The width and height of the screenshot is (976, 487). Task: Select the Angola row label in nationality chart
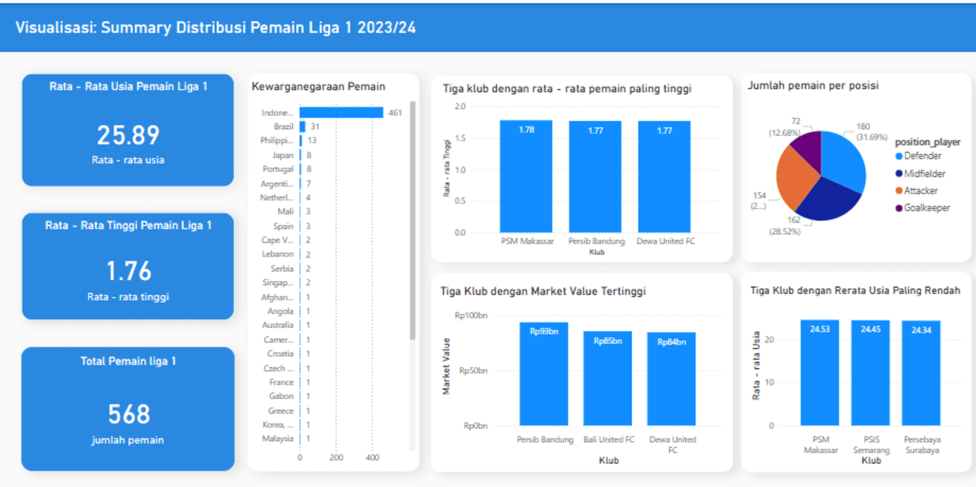[x=280, y=311]
